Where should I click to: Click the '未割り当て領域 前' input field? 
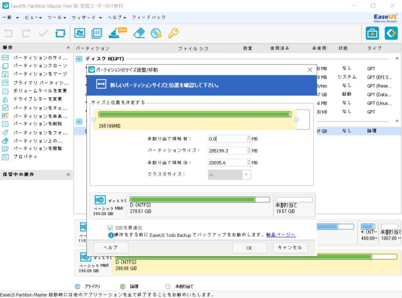point(228,139)
